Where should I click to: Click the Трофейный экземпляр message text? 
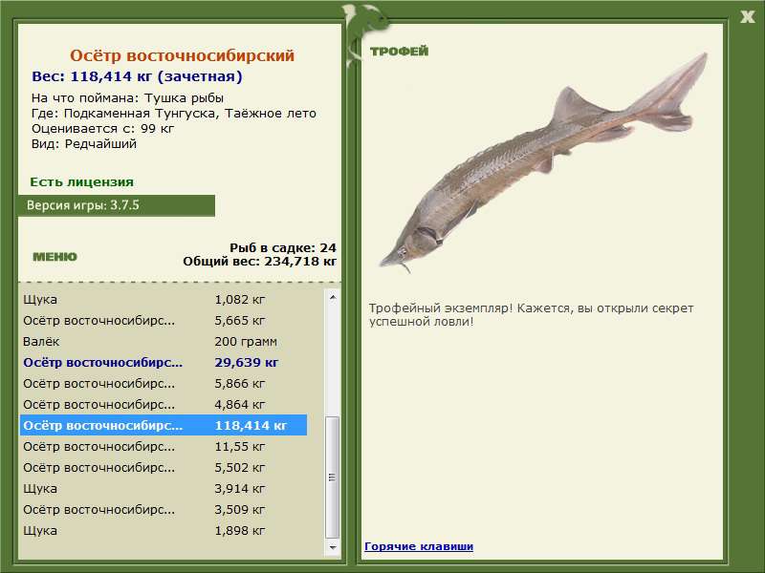coord(531,315)
